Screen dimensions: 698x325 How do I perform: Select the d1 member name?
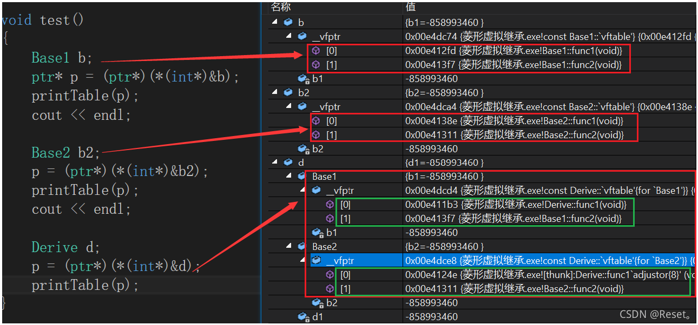click(317, 316)
